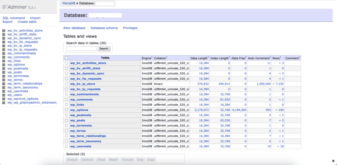Open Database schema link
Viewport: 337px width, 165px height.
[104, 28]
